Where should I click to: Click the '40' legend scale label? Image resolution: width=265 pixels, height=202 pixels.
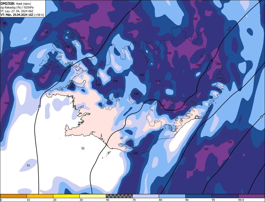[108, 200]
